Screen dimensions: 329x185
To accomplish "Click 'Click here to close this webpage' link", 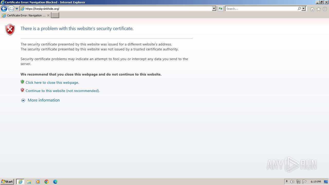I will point(52,82).
